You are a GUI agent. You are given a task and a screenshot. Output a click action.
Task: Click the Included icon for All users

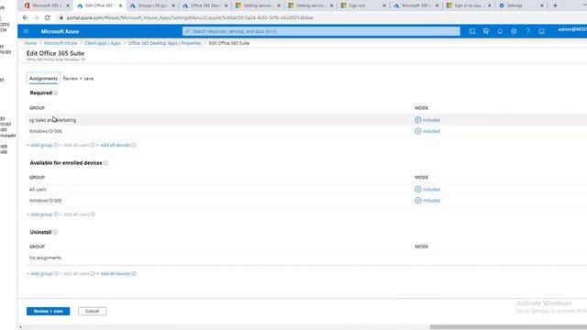coord(418,190)
